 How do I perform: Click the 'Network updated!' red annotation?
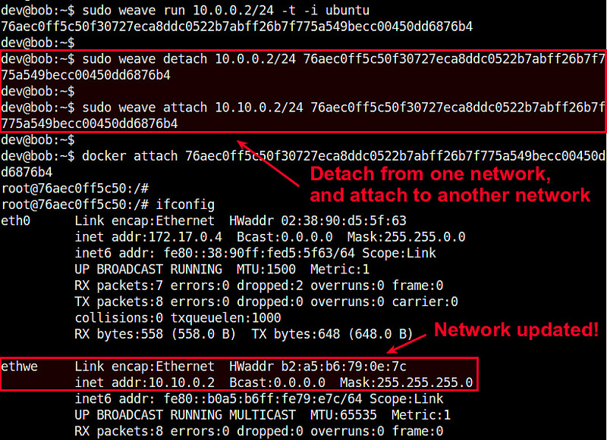tap(515, 329)
